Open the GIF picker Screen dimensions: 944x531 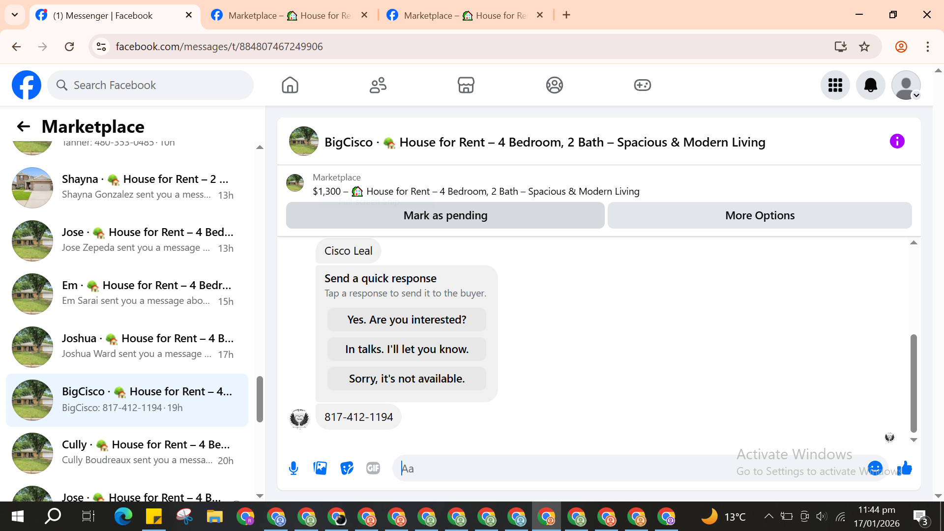[x=373, y=468]
